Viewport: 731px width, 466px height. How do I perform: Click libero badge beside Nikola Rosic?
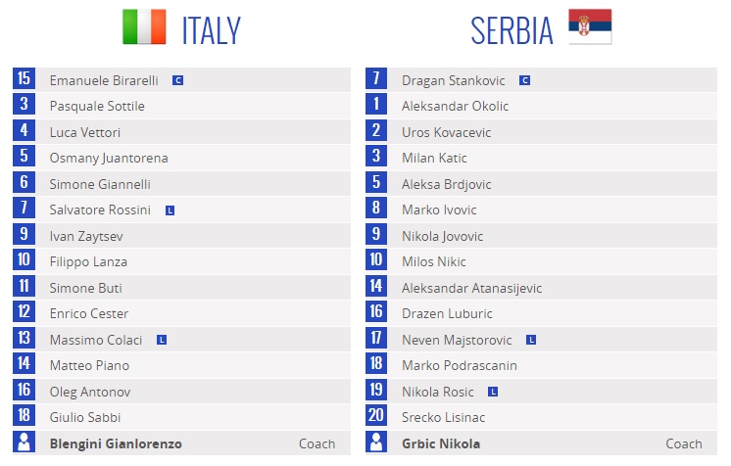(x=493, y=392)
